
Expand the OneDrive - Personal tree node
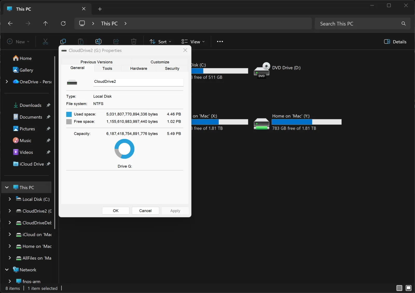click(x=7, y=82)
